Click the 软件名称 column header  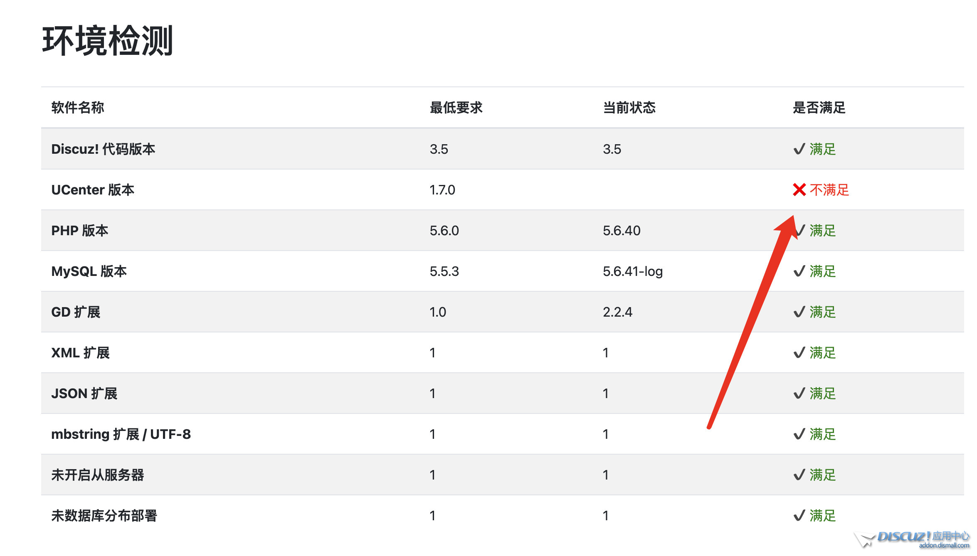coord(78,108)
